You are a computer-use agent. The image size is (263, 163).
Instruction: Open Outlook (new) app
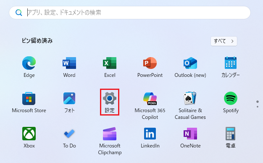190,67
